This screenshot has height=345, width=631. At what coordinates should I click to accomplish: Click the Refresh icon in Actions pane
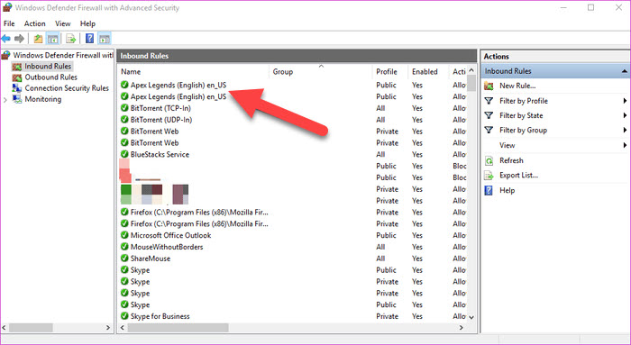(489, 161)
